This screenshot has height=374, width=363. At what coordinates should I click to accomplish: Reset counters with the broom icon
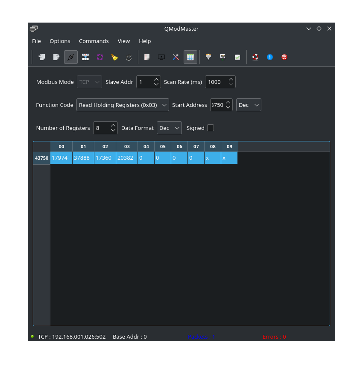pos(114,57)
